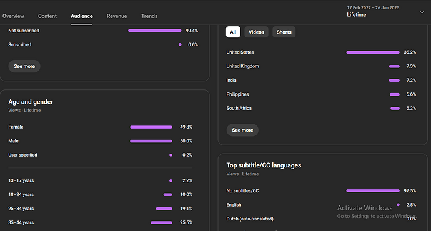This screenshot has height=231, width=431.
Task: Select the Trends tab
Action: pos(149,16)
